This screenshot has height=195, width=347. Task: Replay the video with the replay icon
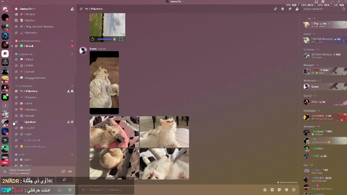[92, 39]
